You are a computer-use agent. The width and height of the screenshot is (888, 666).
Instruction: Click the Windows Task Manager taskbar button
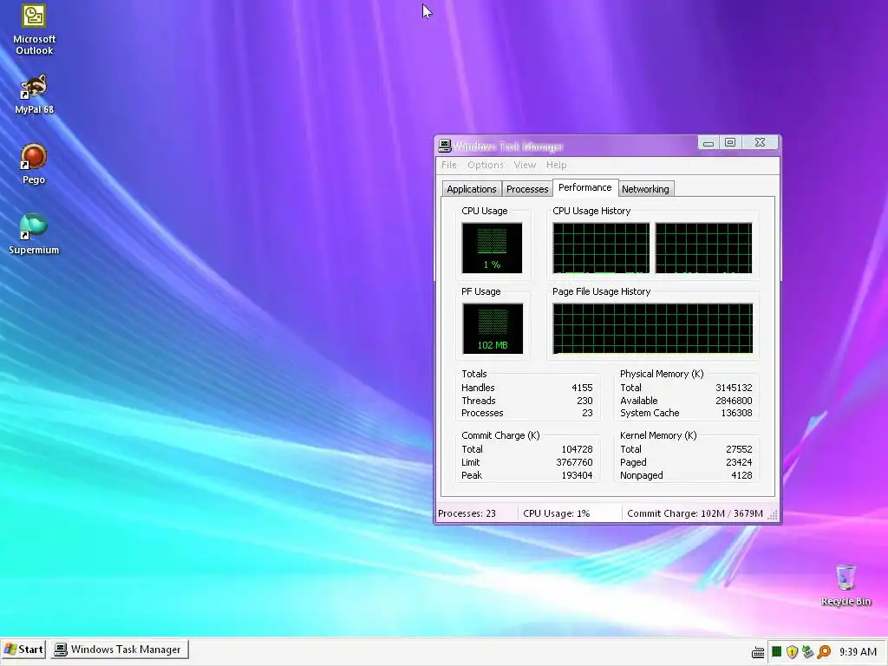(x=120, y=650)
